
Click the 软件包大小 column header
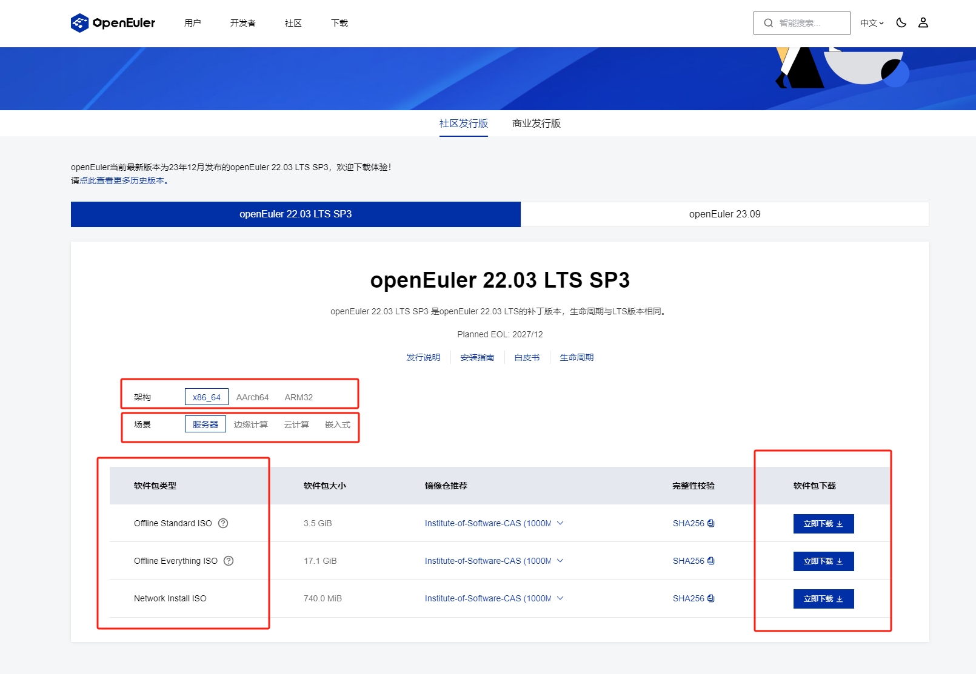pos(325,486)
